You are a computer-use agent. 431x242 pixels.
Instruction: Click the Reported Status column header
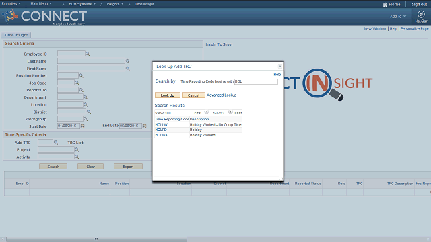(x=308, y=184)
